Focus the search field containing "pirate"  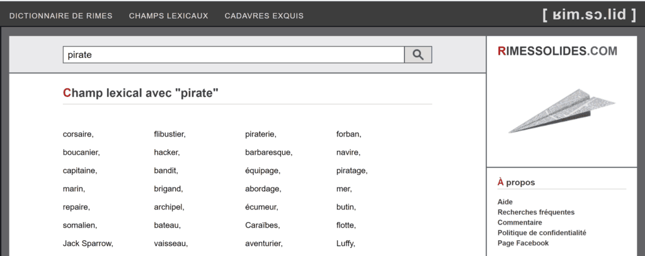pyautogui.click(x=234, y=55)
